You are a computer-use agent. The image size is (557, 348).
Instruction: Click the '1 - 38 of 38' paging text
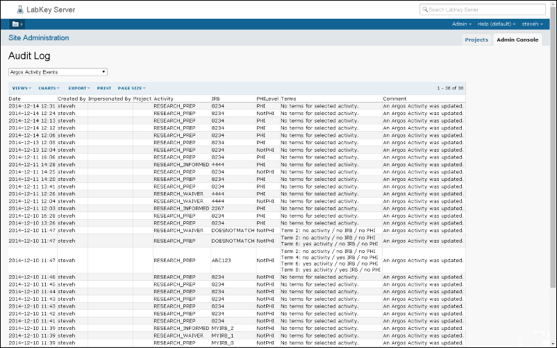point(450,88)
